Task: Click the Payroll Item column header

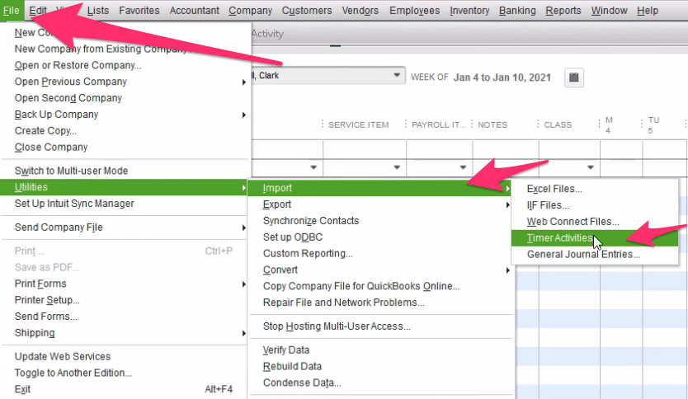Action: click(438, 125)
